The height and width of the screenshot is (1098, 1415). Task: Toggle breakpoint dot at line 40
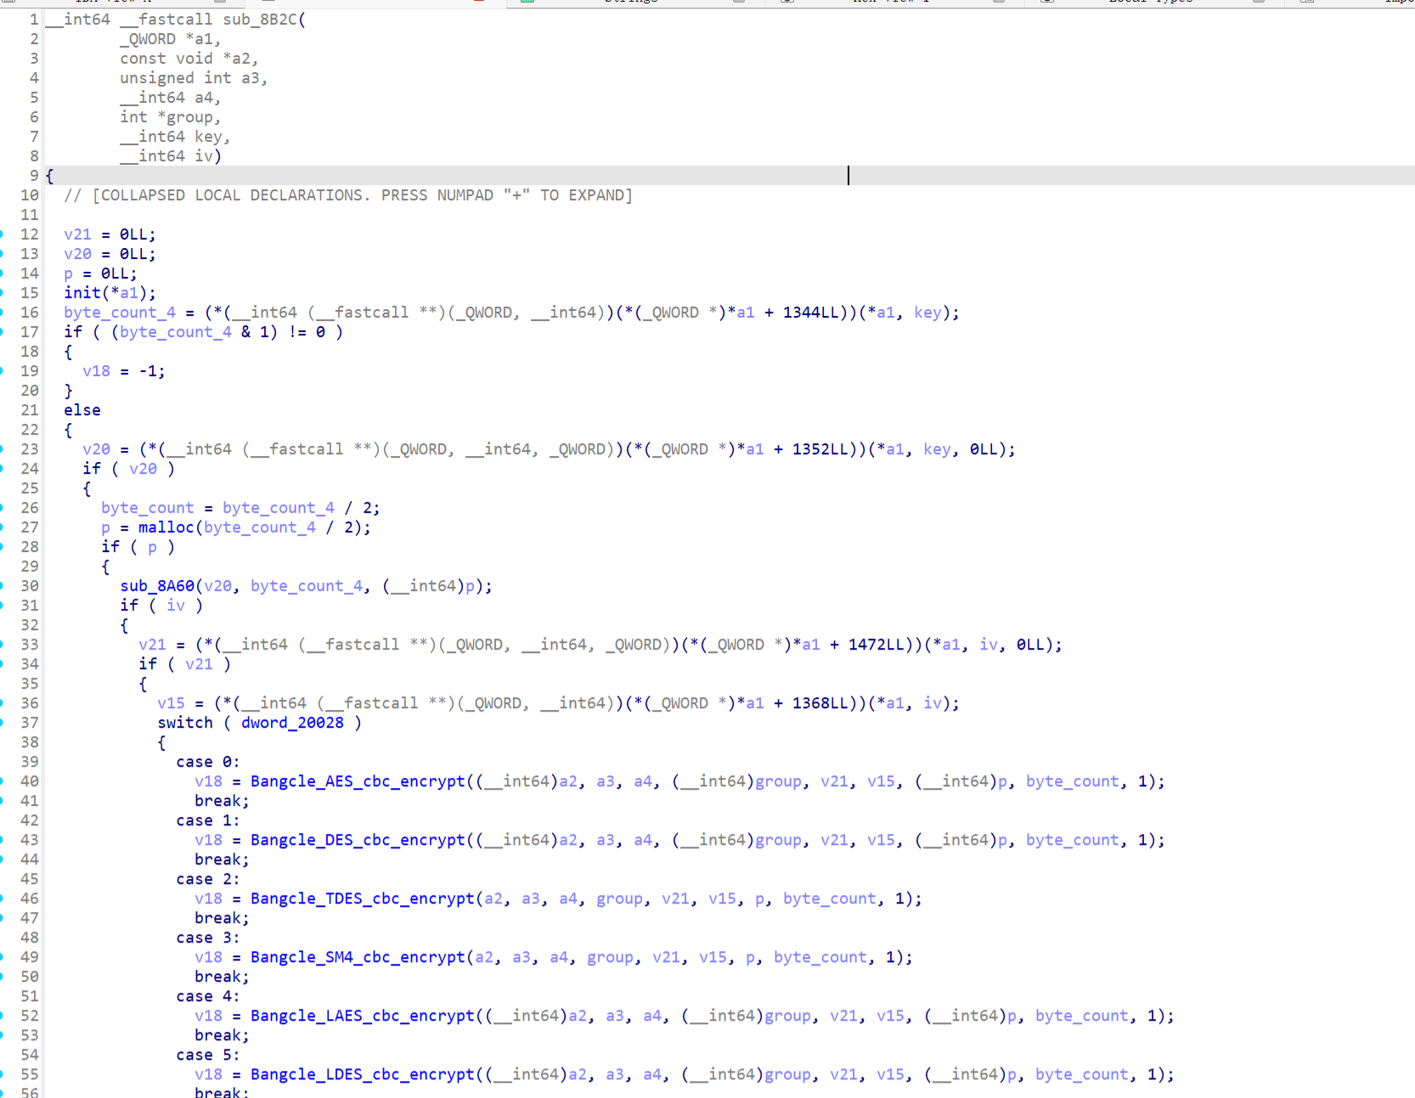point(3,781)
